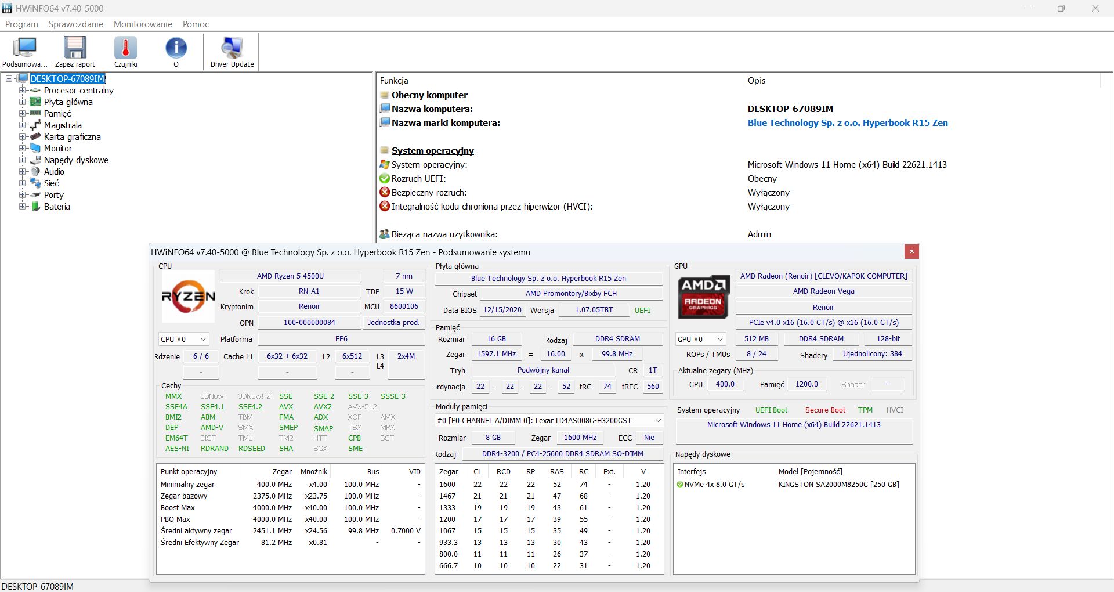Click the blue info 'O' icon

point(176,48)
